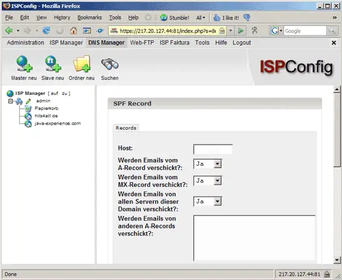Click the stop loading icon
This screenshot has height=280, width=342.
[x=60, y=30]
